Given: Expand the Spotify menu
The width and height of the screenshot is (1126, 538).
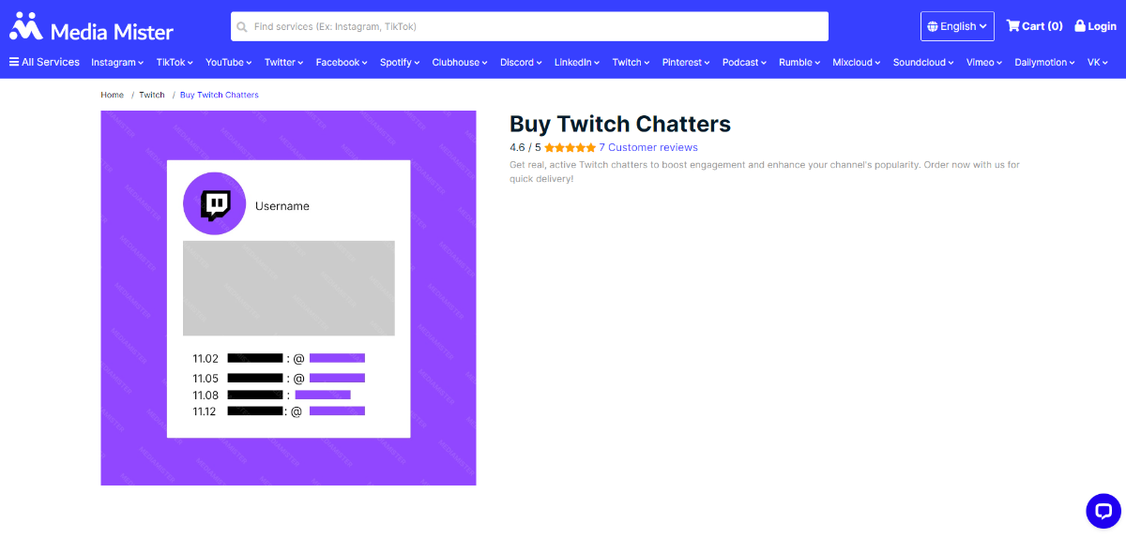Looking at the screenshot, I should [400, 63].
